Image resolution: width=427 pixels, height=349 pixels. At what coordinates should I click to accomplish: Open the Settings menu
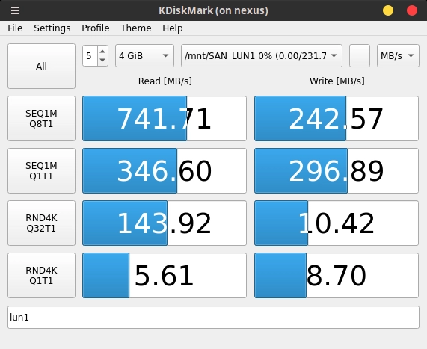click(52, 28)
